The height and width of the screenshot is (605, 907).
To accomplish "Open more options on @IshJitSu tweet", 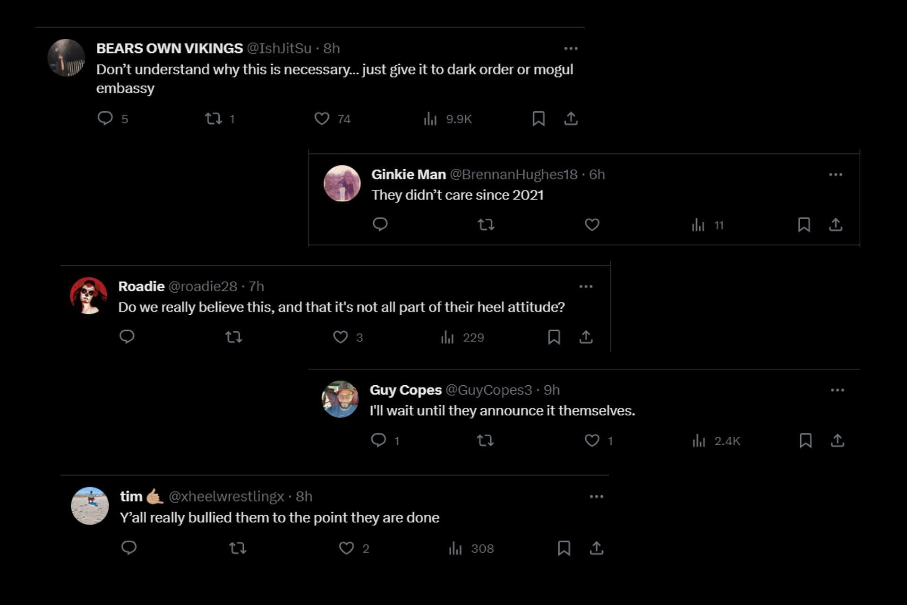I will coord(571,48).
